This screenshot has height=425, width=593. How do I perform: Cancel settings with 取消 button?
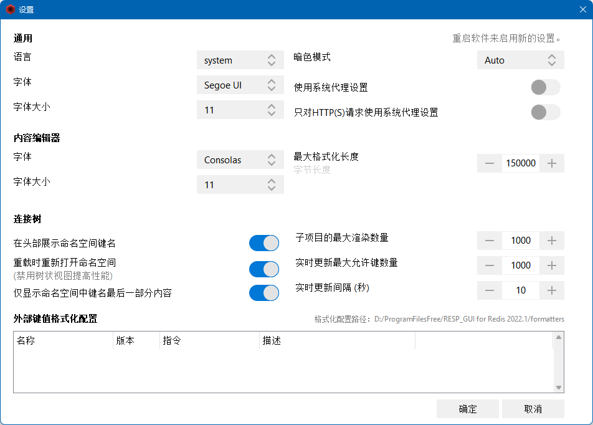pos(533,409)
